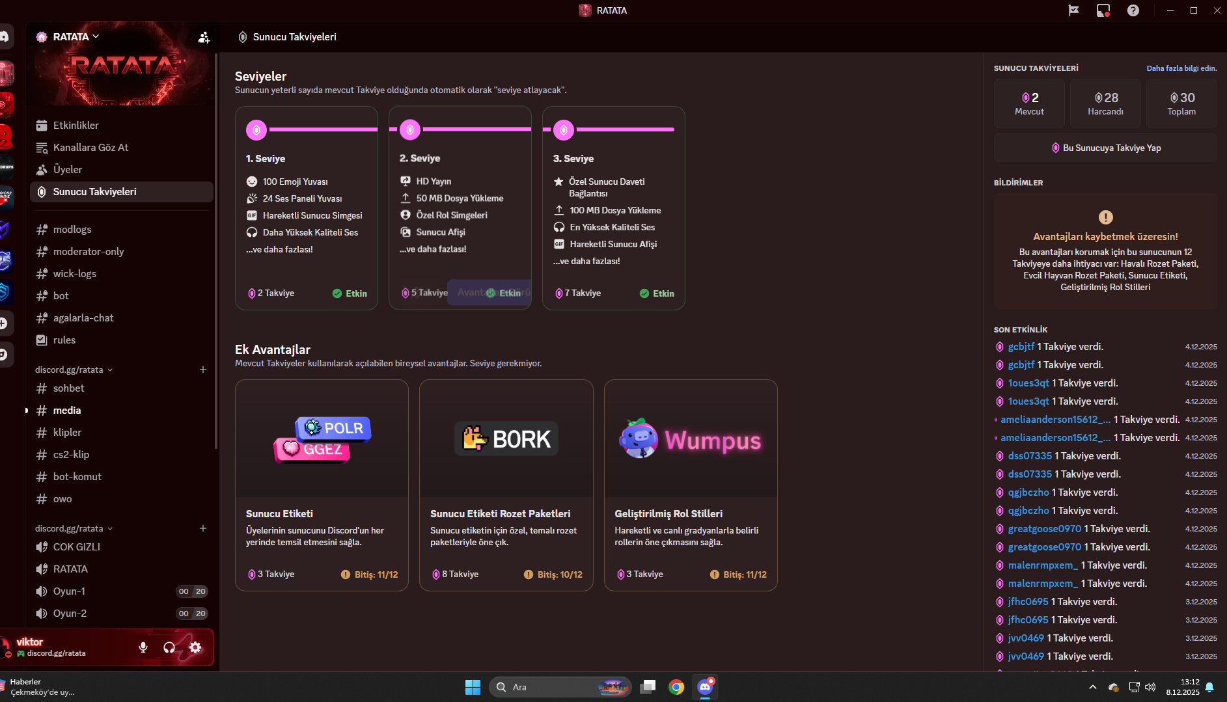
Task: Open the volume control in the tray
Action: (x=1150, y=687)
